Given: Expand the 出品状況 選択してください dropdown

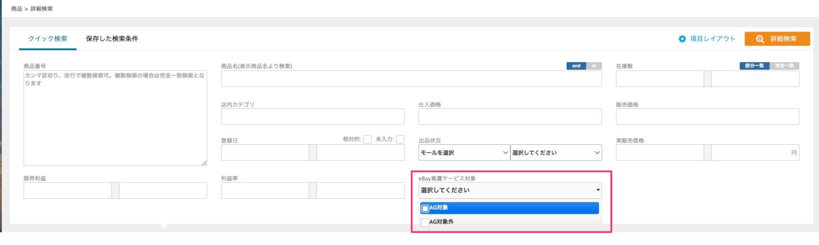Looking at the screenshot, I should (556, 152).
